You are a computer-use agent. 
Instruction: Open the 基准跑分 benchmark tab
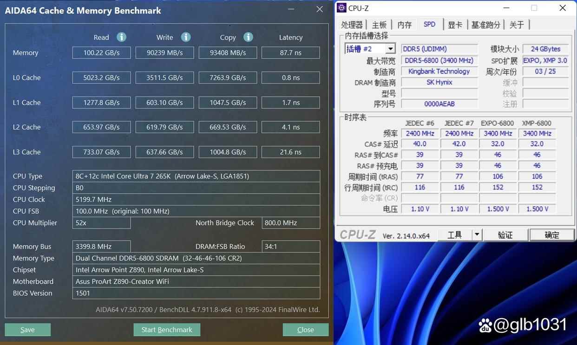(x=485, y=24)
